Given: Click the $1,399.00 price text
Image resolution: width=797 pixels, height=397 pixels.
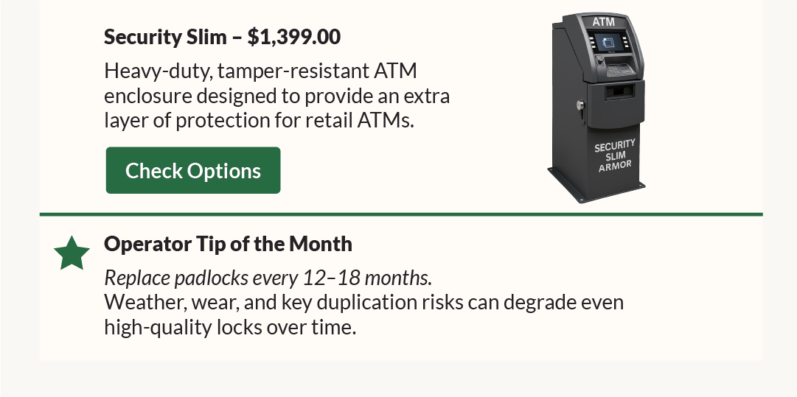Looking at the screenshot, I should click(x=294, y=37).
